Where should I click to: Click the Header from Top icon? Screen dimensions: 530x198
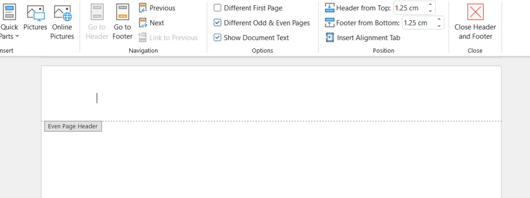(330, 8)
